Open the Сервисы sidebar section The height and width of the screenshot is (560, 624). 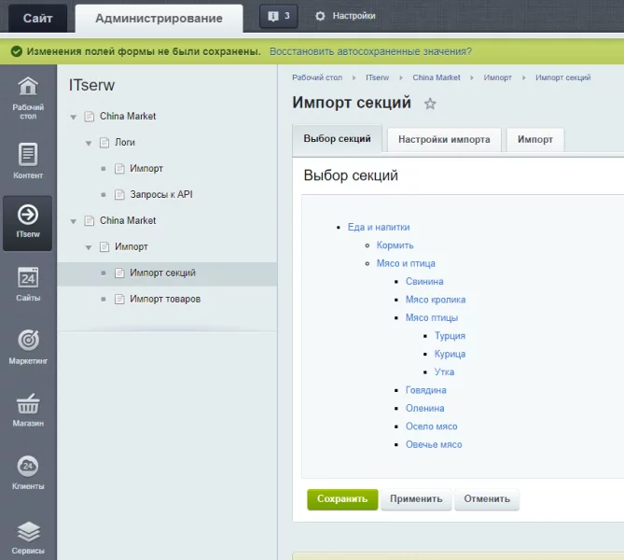[28, 538]
